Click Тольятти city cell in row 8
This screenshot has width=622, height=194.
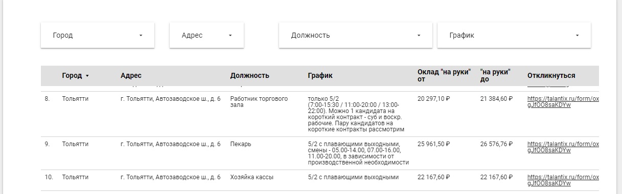click(75, 99)
